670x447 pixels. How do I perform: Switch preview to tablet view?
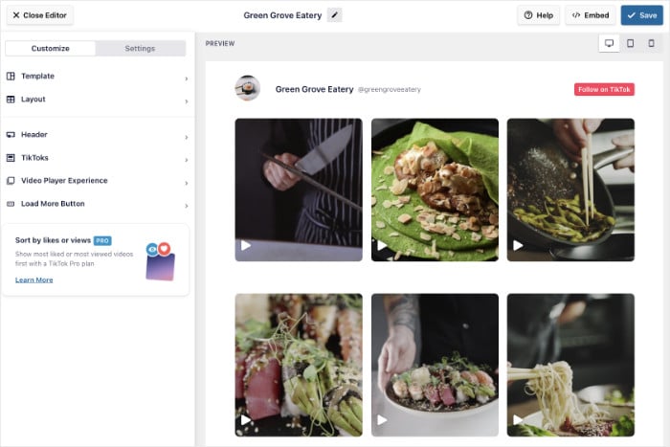pyautogui.click(x=630, y=43)
